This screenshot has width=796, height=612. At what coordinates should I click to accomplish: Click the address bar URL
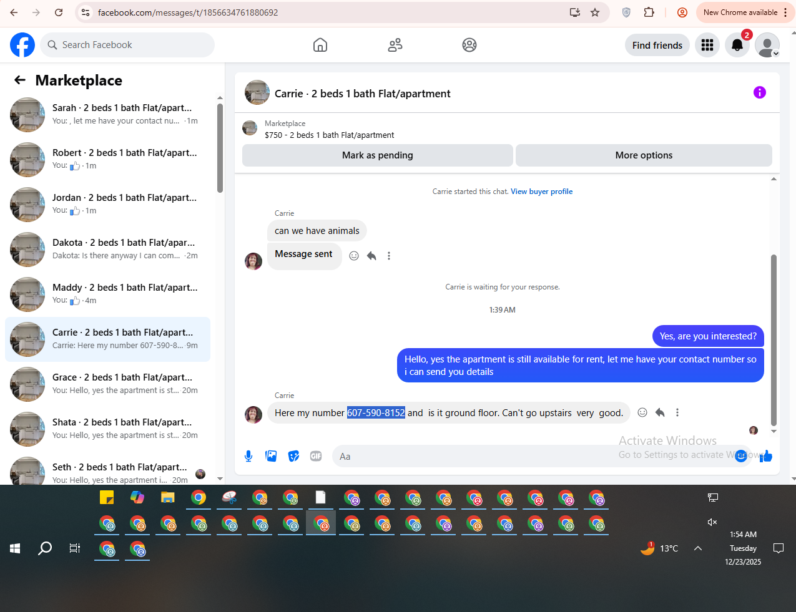click(188, 12)
